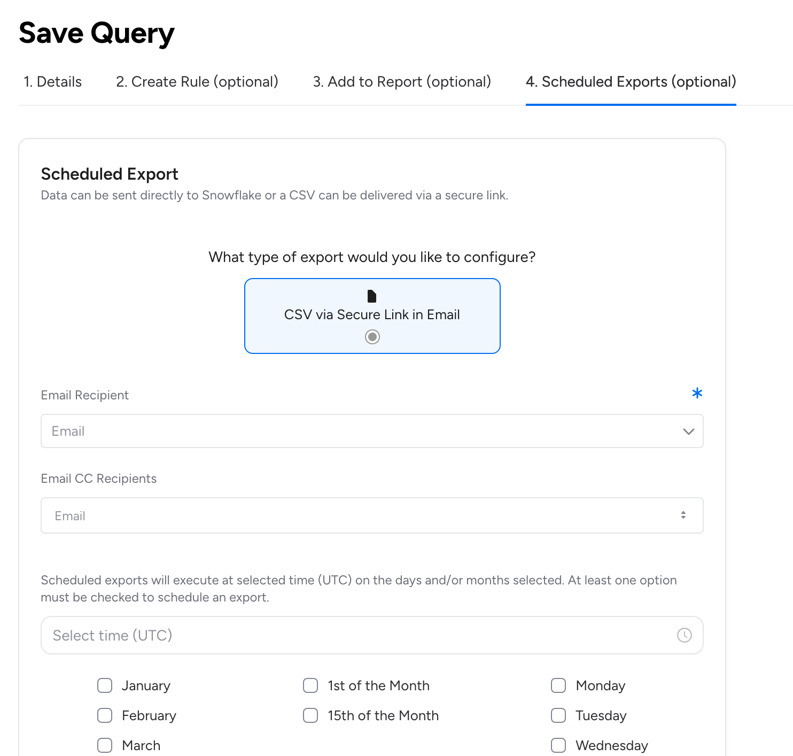Tick the Monday checkbox
This screenshot has height=756, width=793.
pos(558,685)
